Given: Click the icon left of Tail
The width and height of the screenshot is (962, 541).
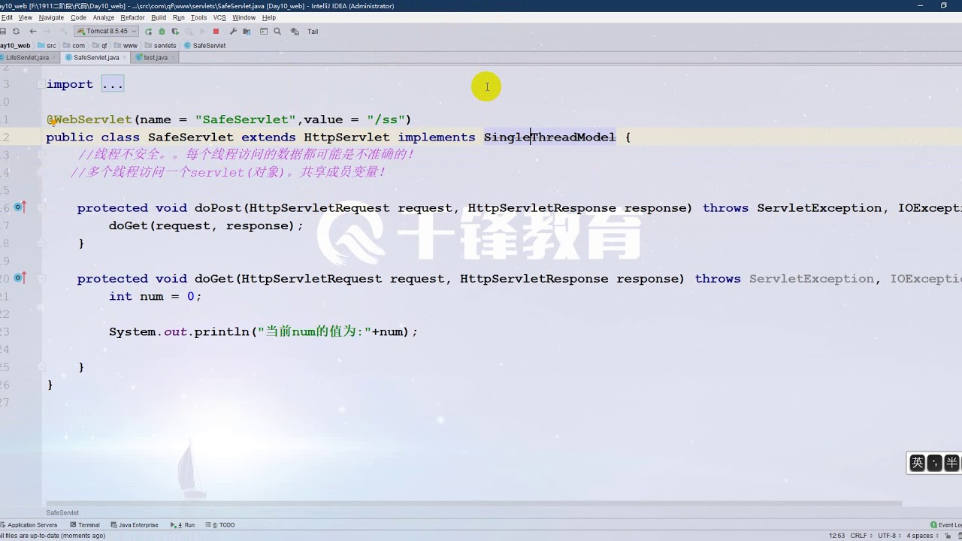Looking at the screenshot, I should click(295, 32).
